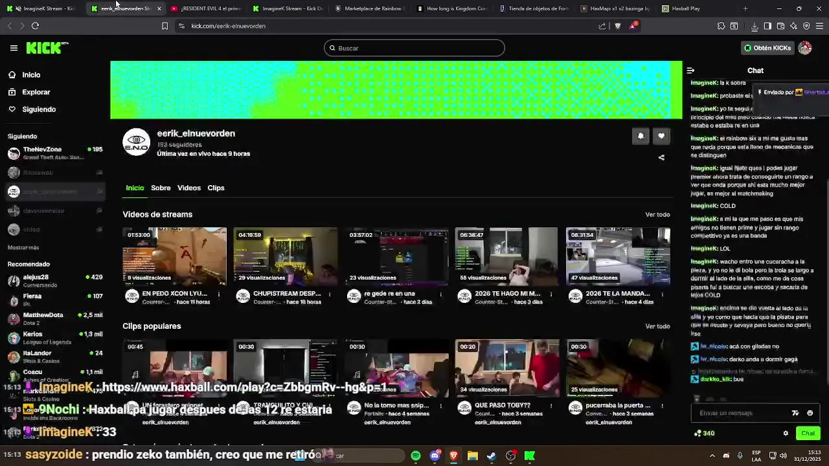Click the 340 KICKs points balance
The width and height of the screenshot is (829, 466).
(704, 434)
